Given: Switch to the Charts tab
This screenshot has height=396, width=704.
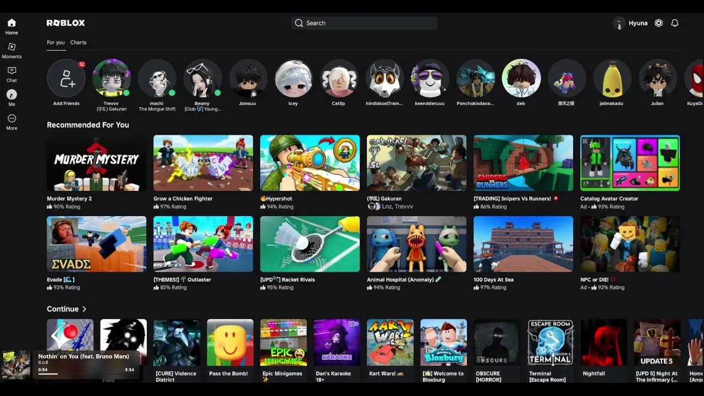Looking at the screenshot, I should [78, 42].
